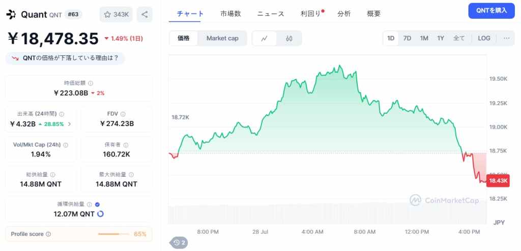Enable LOG scale on the chart
The image size is (521, 251).
tap(484, 38)
